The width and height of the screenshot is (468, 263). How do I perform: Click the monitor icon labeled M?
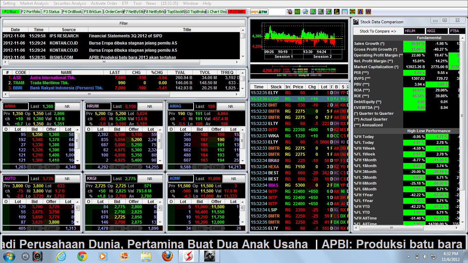click(x=313, y=12)
